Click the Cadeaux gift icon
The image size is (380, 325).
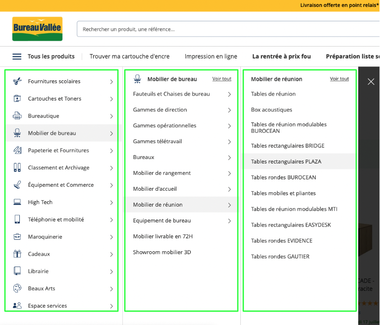point(17,254)
